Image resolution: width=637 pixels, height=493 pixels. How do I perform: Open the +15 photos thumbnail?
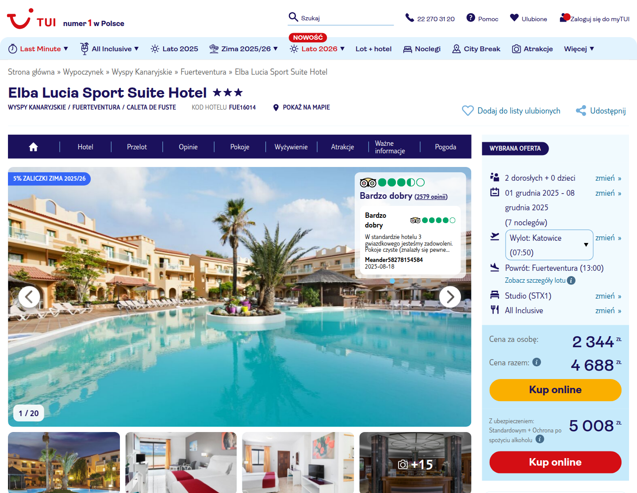click(415, 463)
